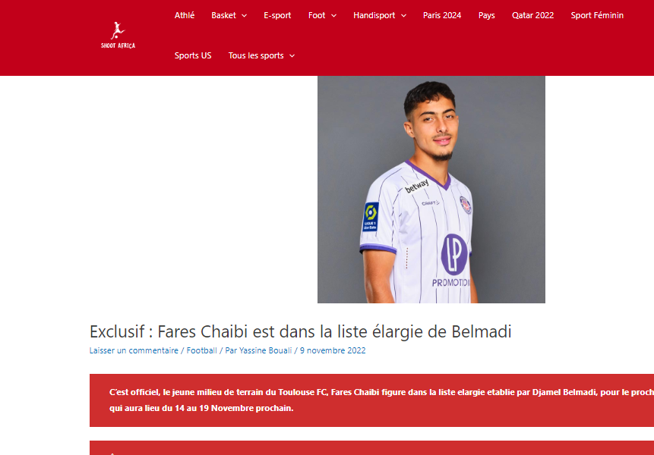Select the Pays menu item
654x455 pixels.
[x=486, y=15]
